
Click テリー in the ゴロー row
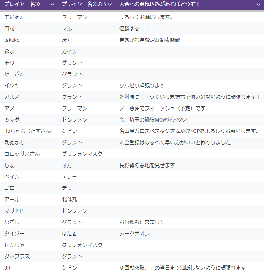(69, 188)
